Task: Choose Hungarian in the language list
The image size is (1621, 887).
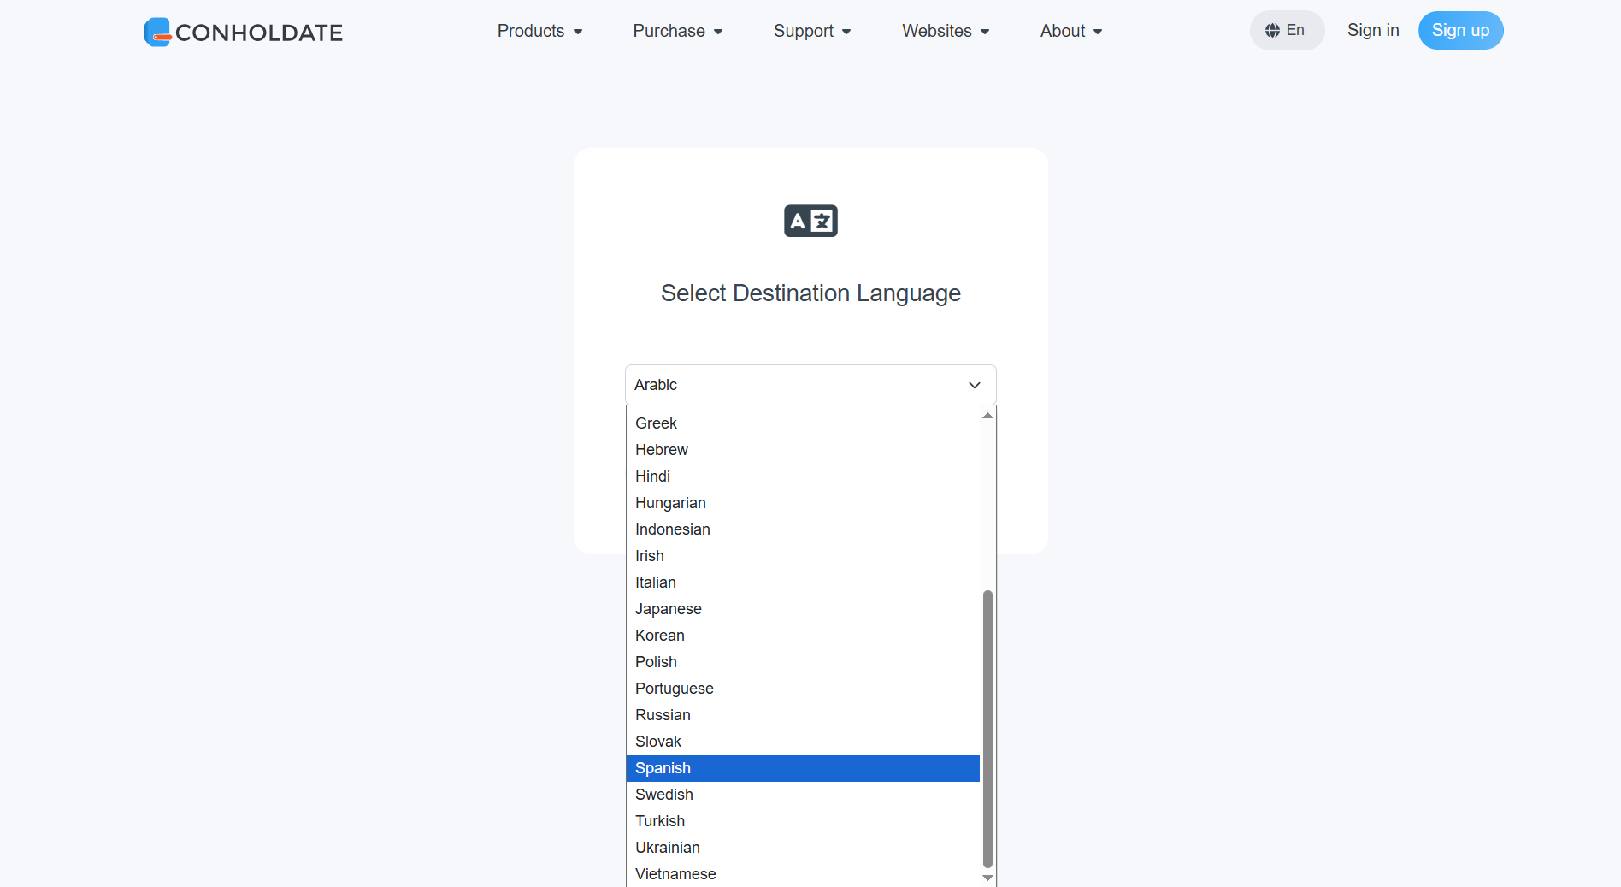Action: (803, 503)
